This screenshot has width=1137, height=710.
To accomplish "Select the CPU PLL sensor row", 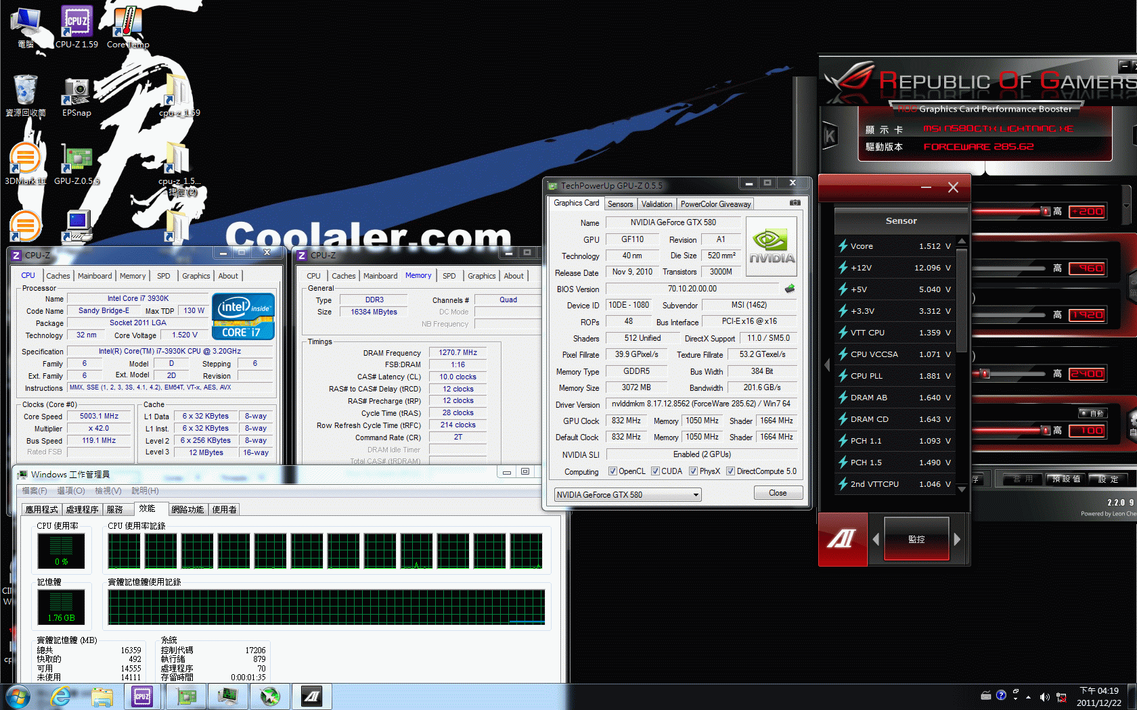I will coord(895,376).
